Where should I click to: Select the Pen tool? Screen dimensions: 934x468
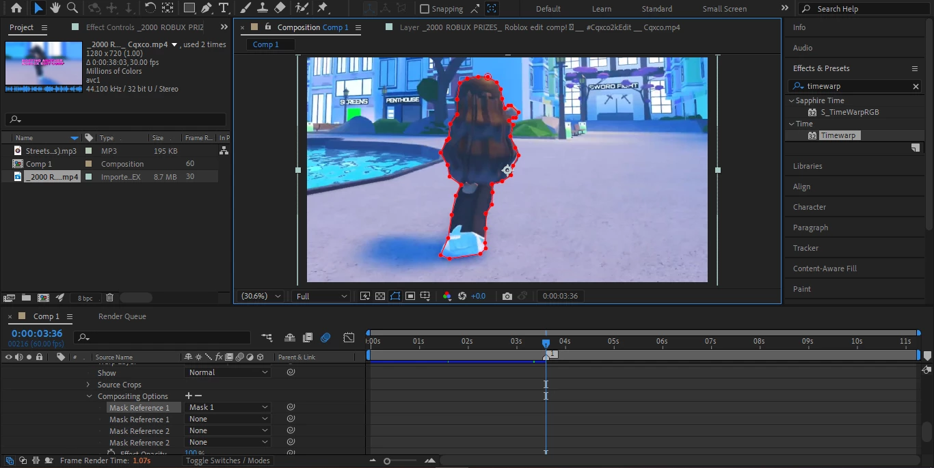206,8
